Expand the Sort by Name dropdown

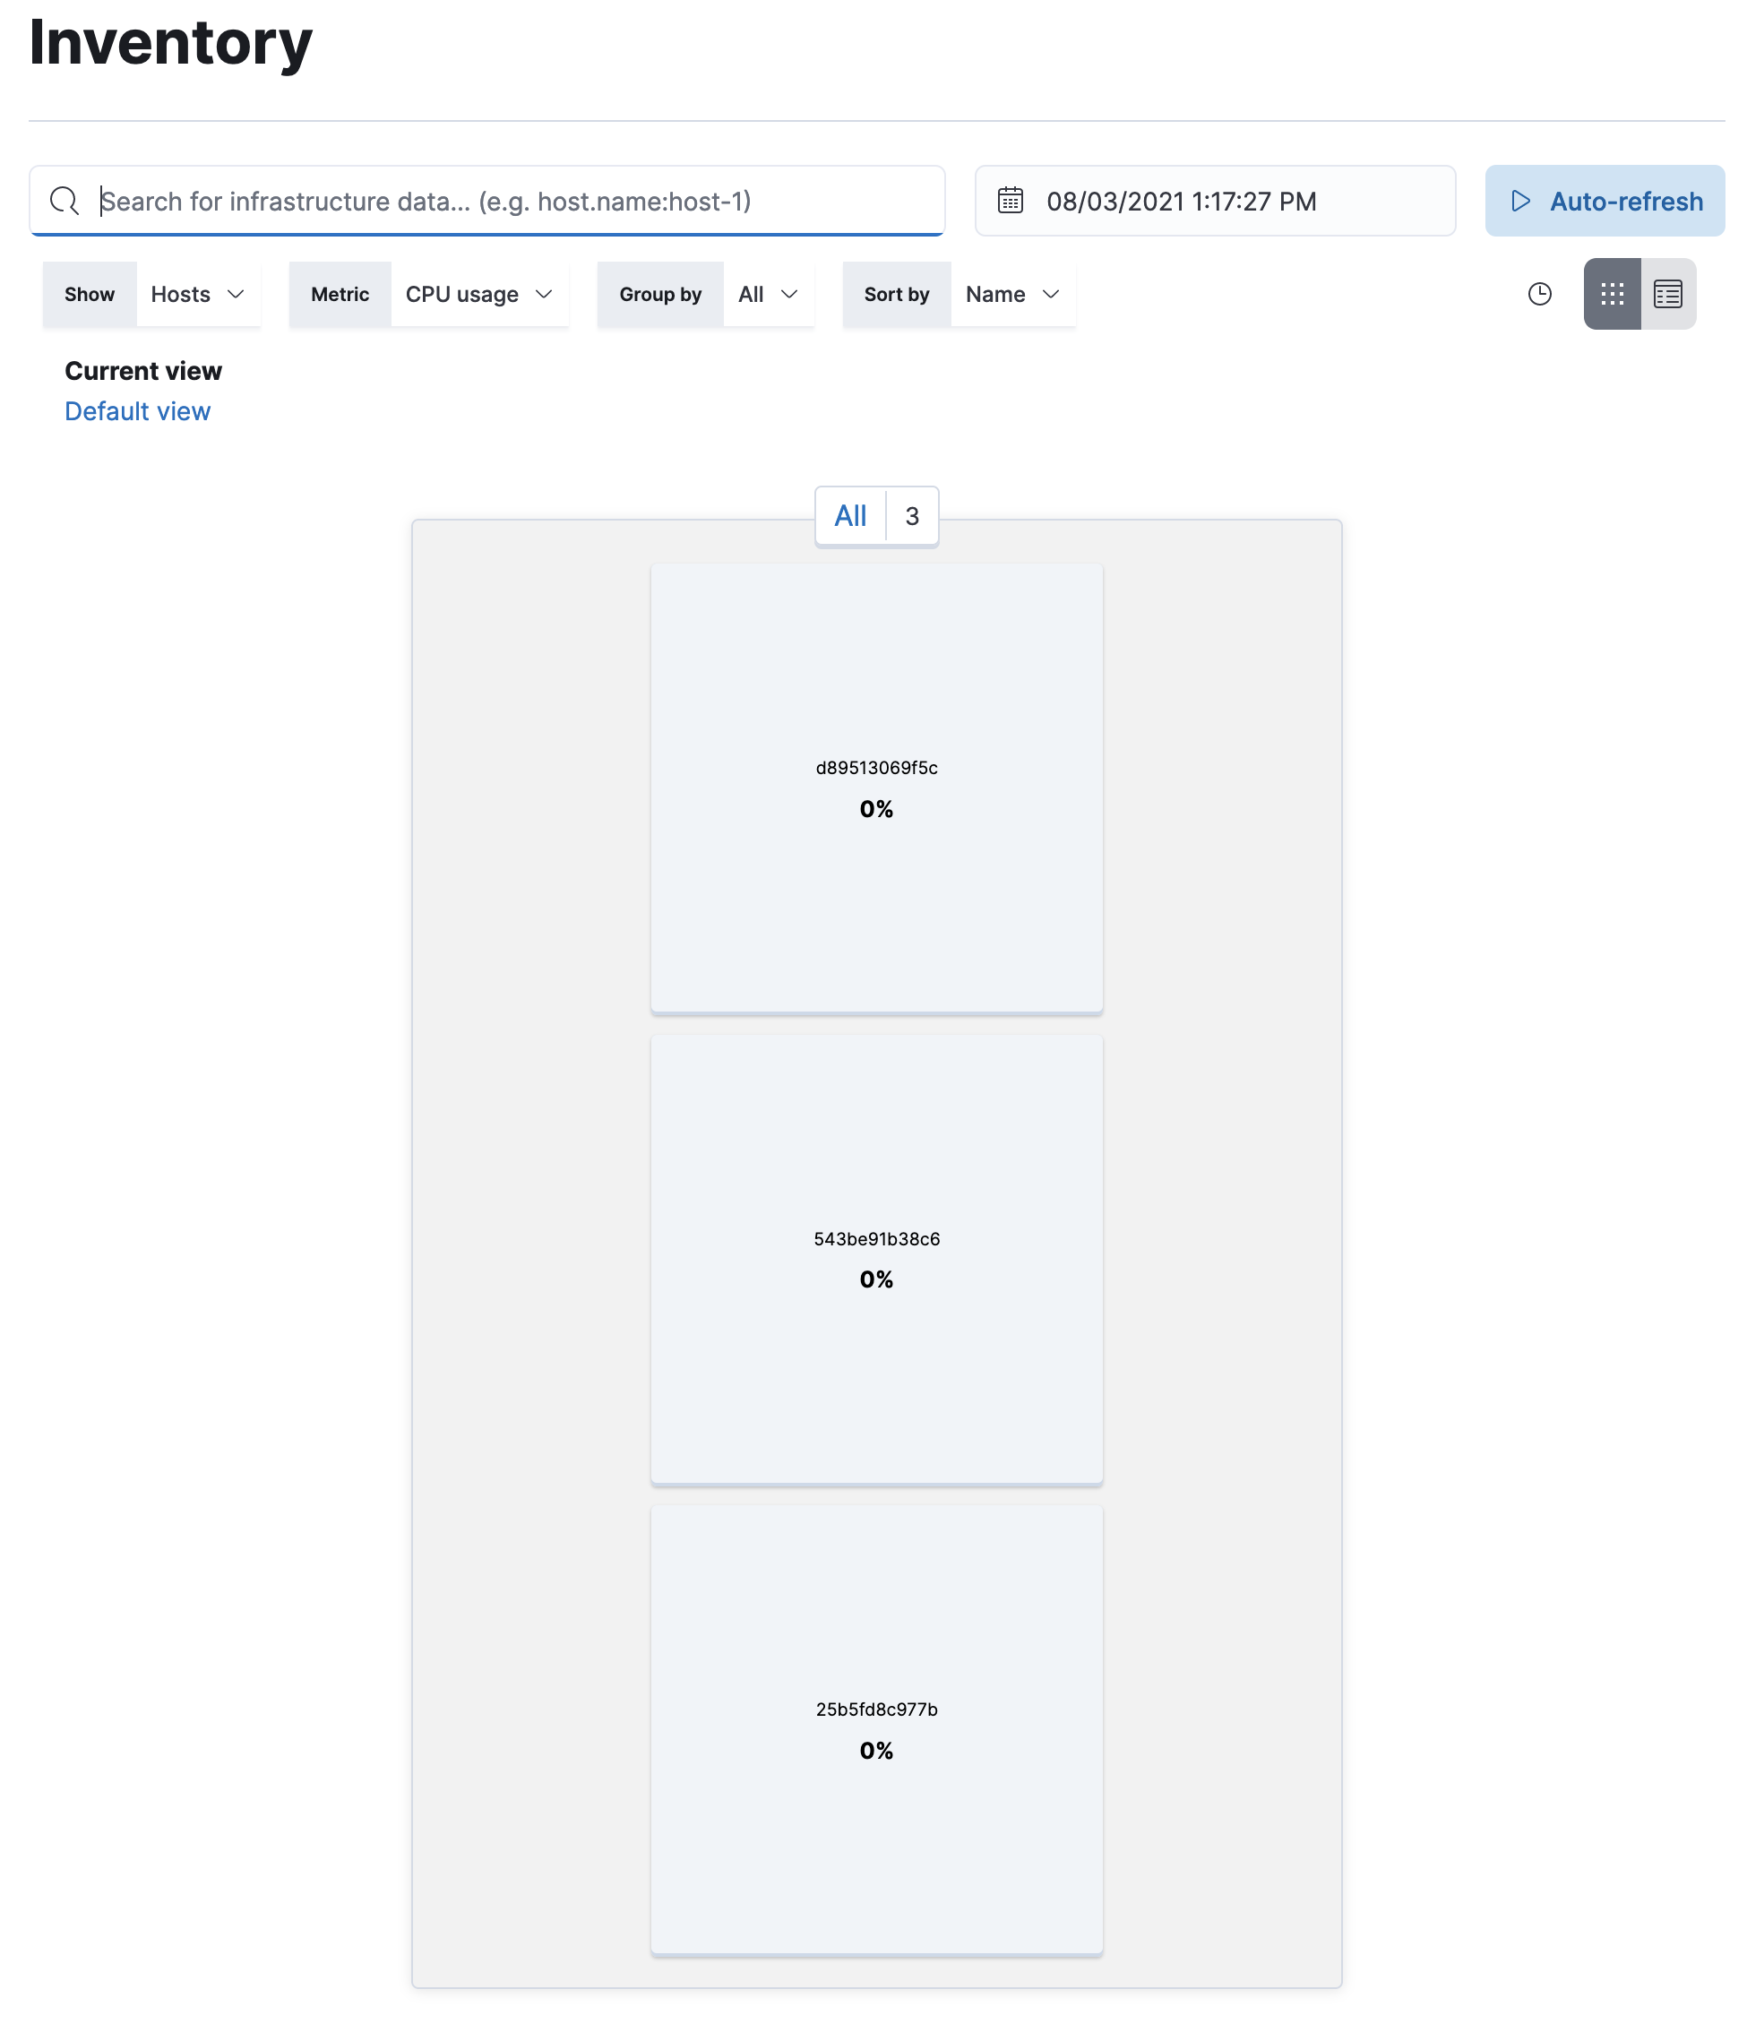coord(1011,294)
